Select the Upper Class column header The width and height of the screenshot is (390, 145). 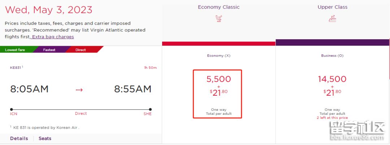coord(333,7)
